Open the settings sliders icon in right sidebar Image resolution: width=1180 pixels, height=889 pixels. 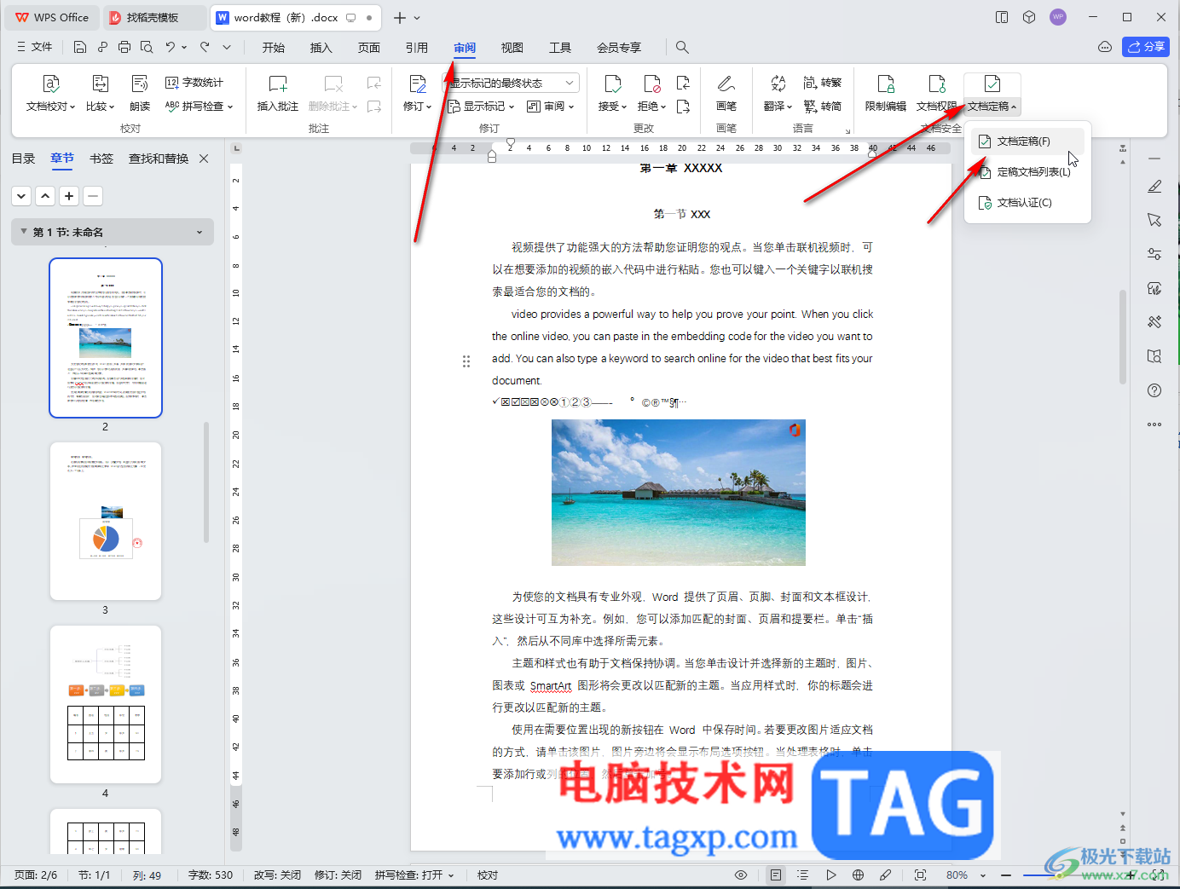[1154, 254]
